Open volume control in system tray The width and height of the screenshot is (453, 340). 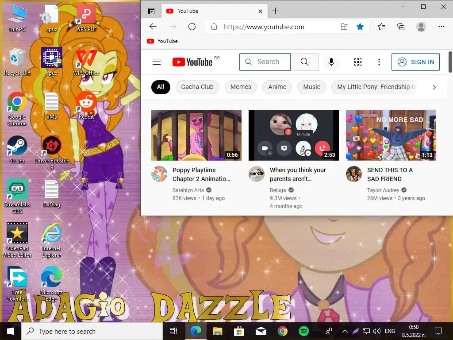pyautogui.click(x=376, y=331)
